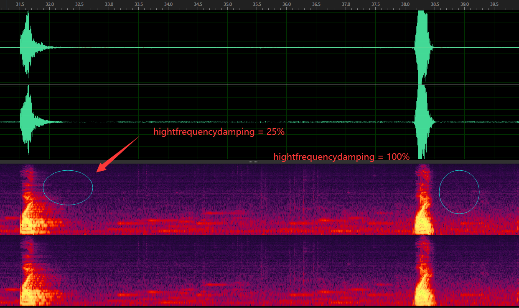Seek to 38.5 on the time ruler
The width and height of the screenshot is (519, 308).
435,4
